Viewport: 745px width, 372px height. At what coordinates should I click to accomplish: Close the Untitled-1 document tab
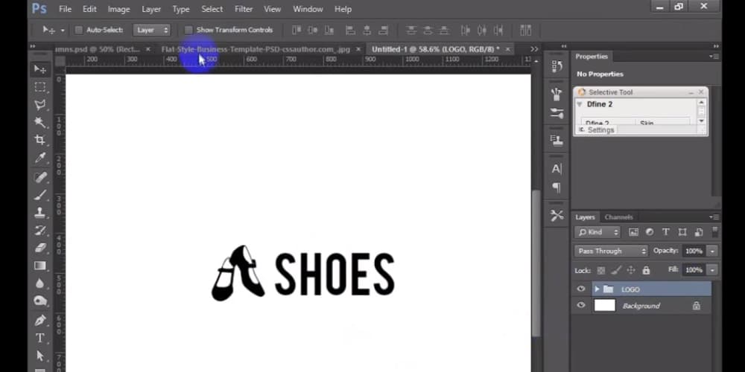tap(507, 49)
